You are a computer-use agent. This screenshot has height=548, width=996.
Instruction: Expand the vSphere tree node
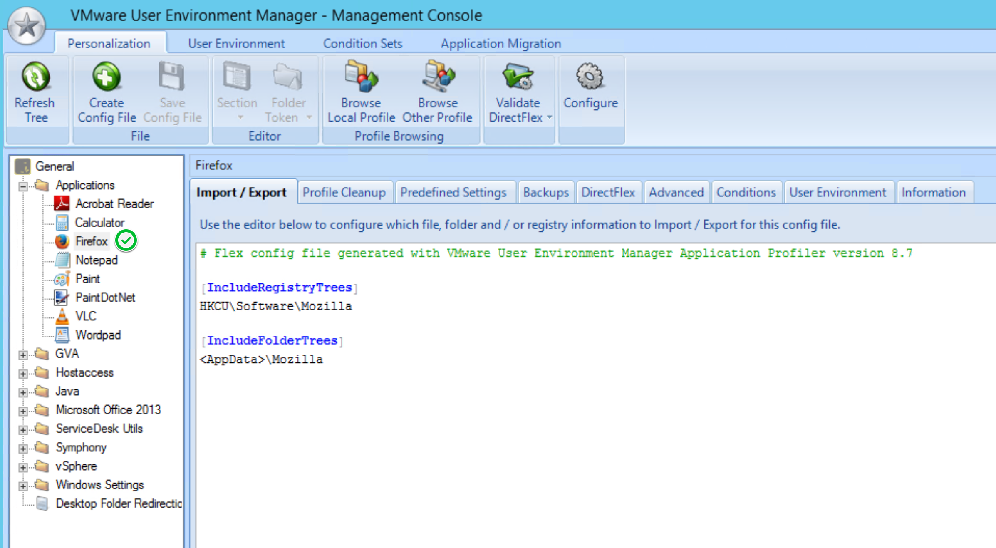(x=23, y=467)
